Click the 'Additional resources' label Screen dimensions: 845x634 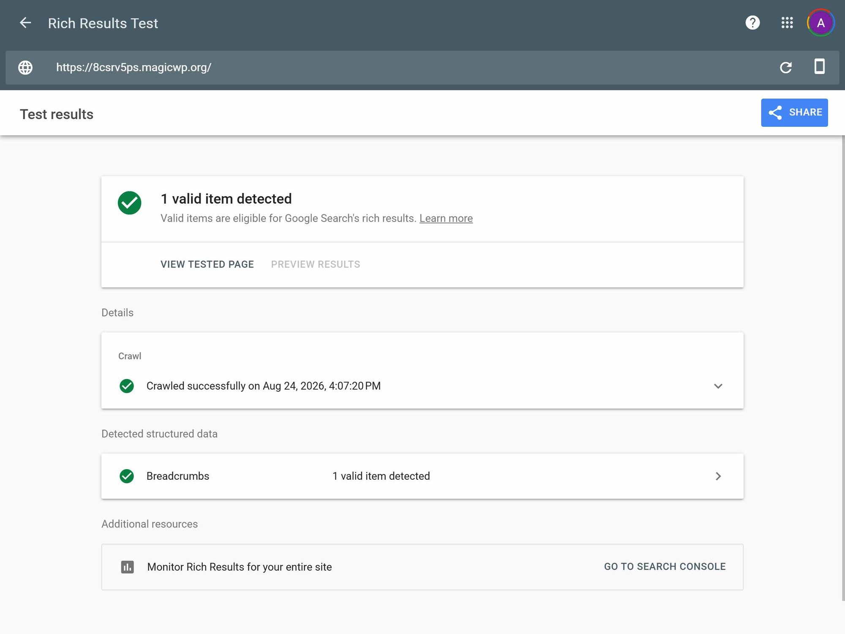(150, 524)
